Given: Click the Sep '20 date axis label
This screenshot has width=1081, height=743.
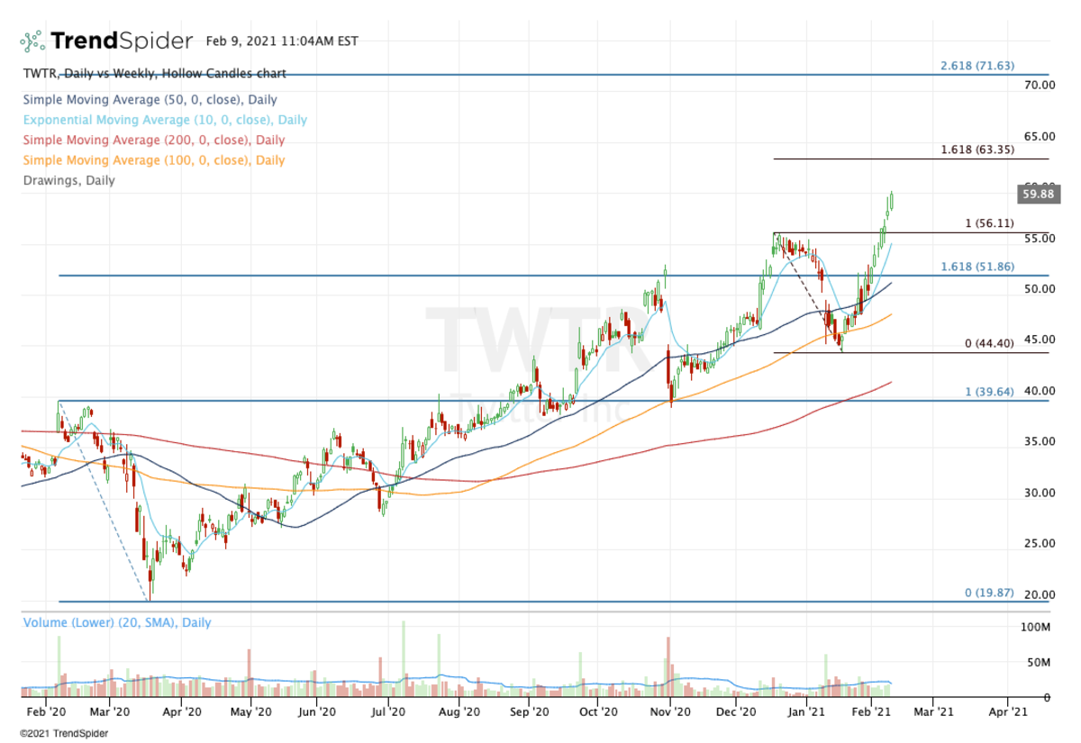Looking at the screenshot, I should coord(529,711).
